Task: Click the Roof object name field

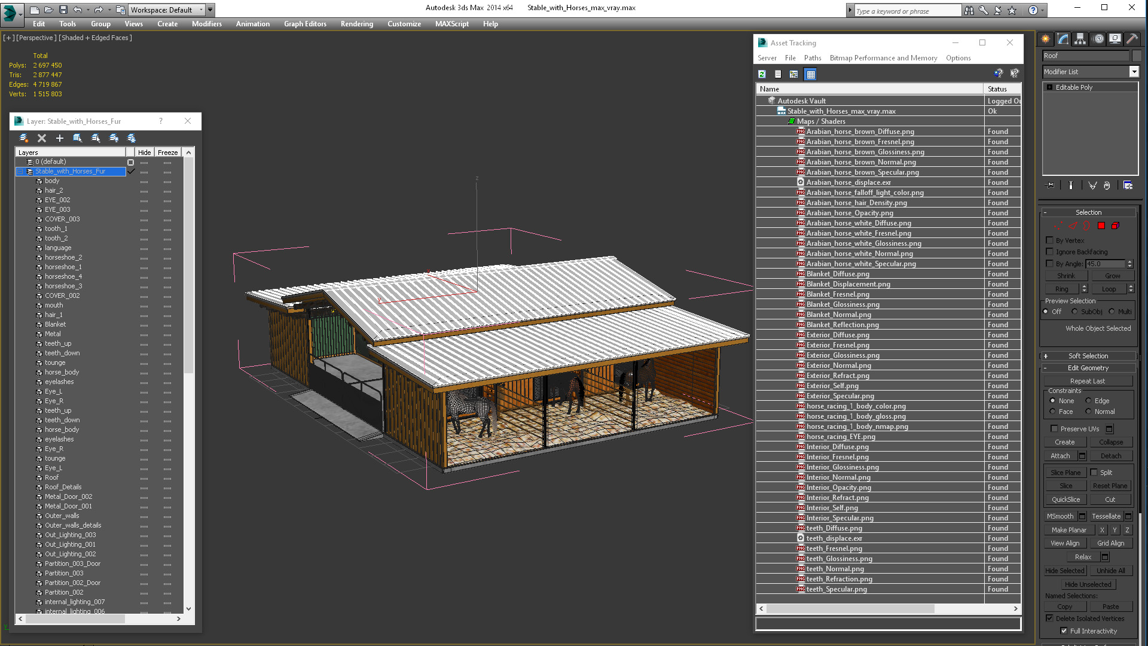Action: 1085,56
